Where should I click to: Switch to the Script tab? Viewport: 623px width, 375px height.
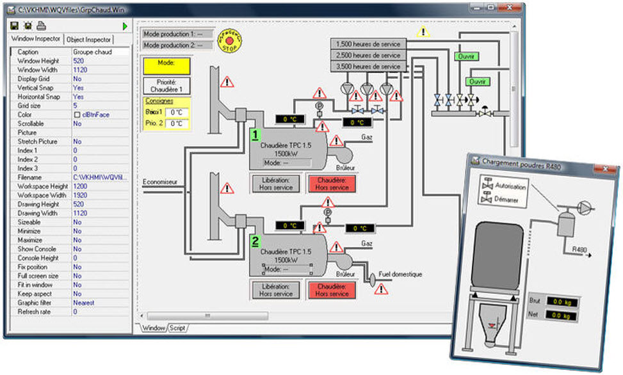tap(177, 328)
